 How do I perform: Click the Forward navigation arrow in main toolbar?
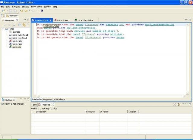tap(33, 11)
